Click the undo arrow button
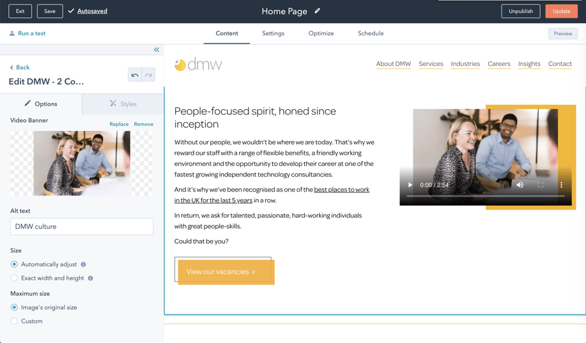The height and width of the screenshot is (343, 586). [x=135, y=75]
